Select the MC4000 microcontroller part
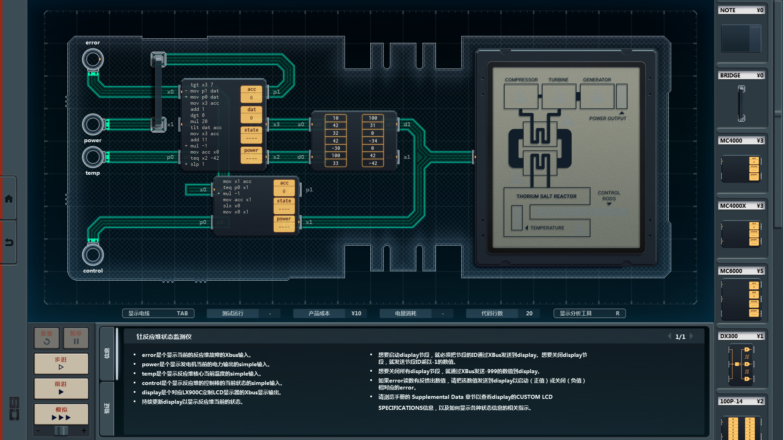This screenshot has height=440, width=783. click(x=741, y=169)
